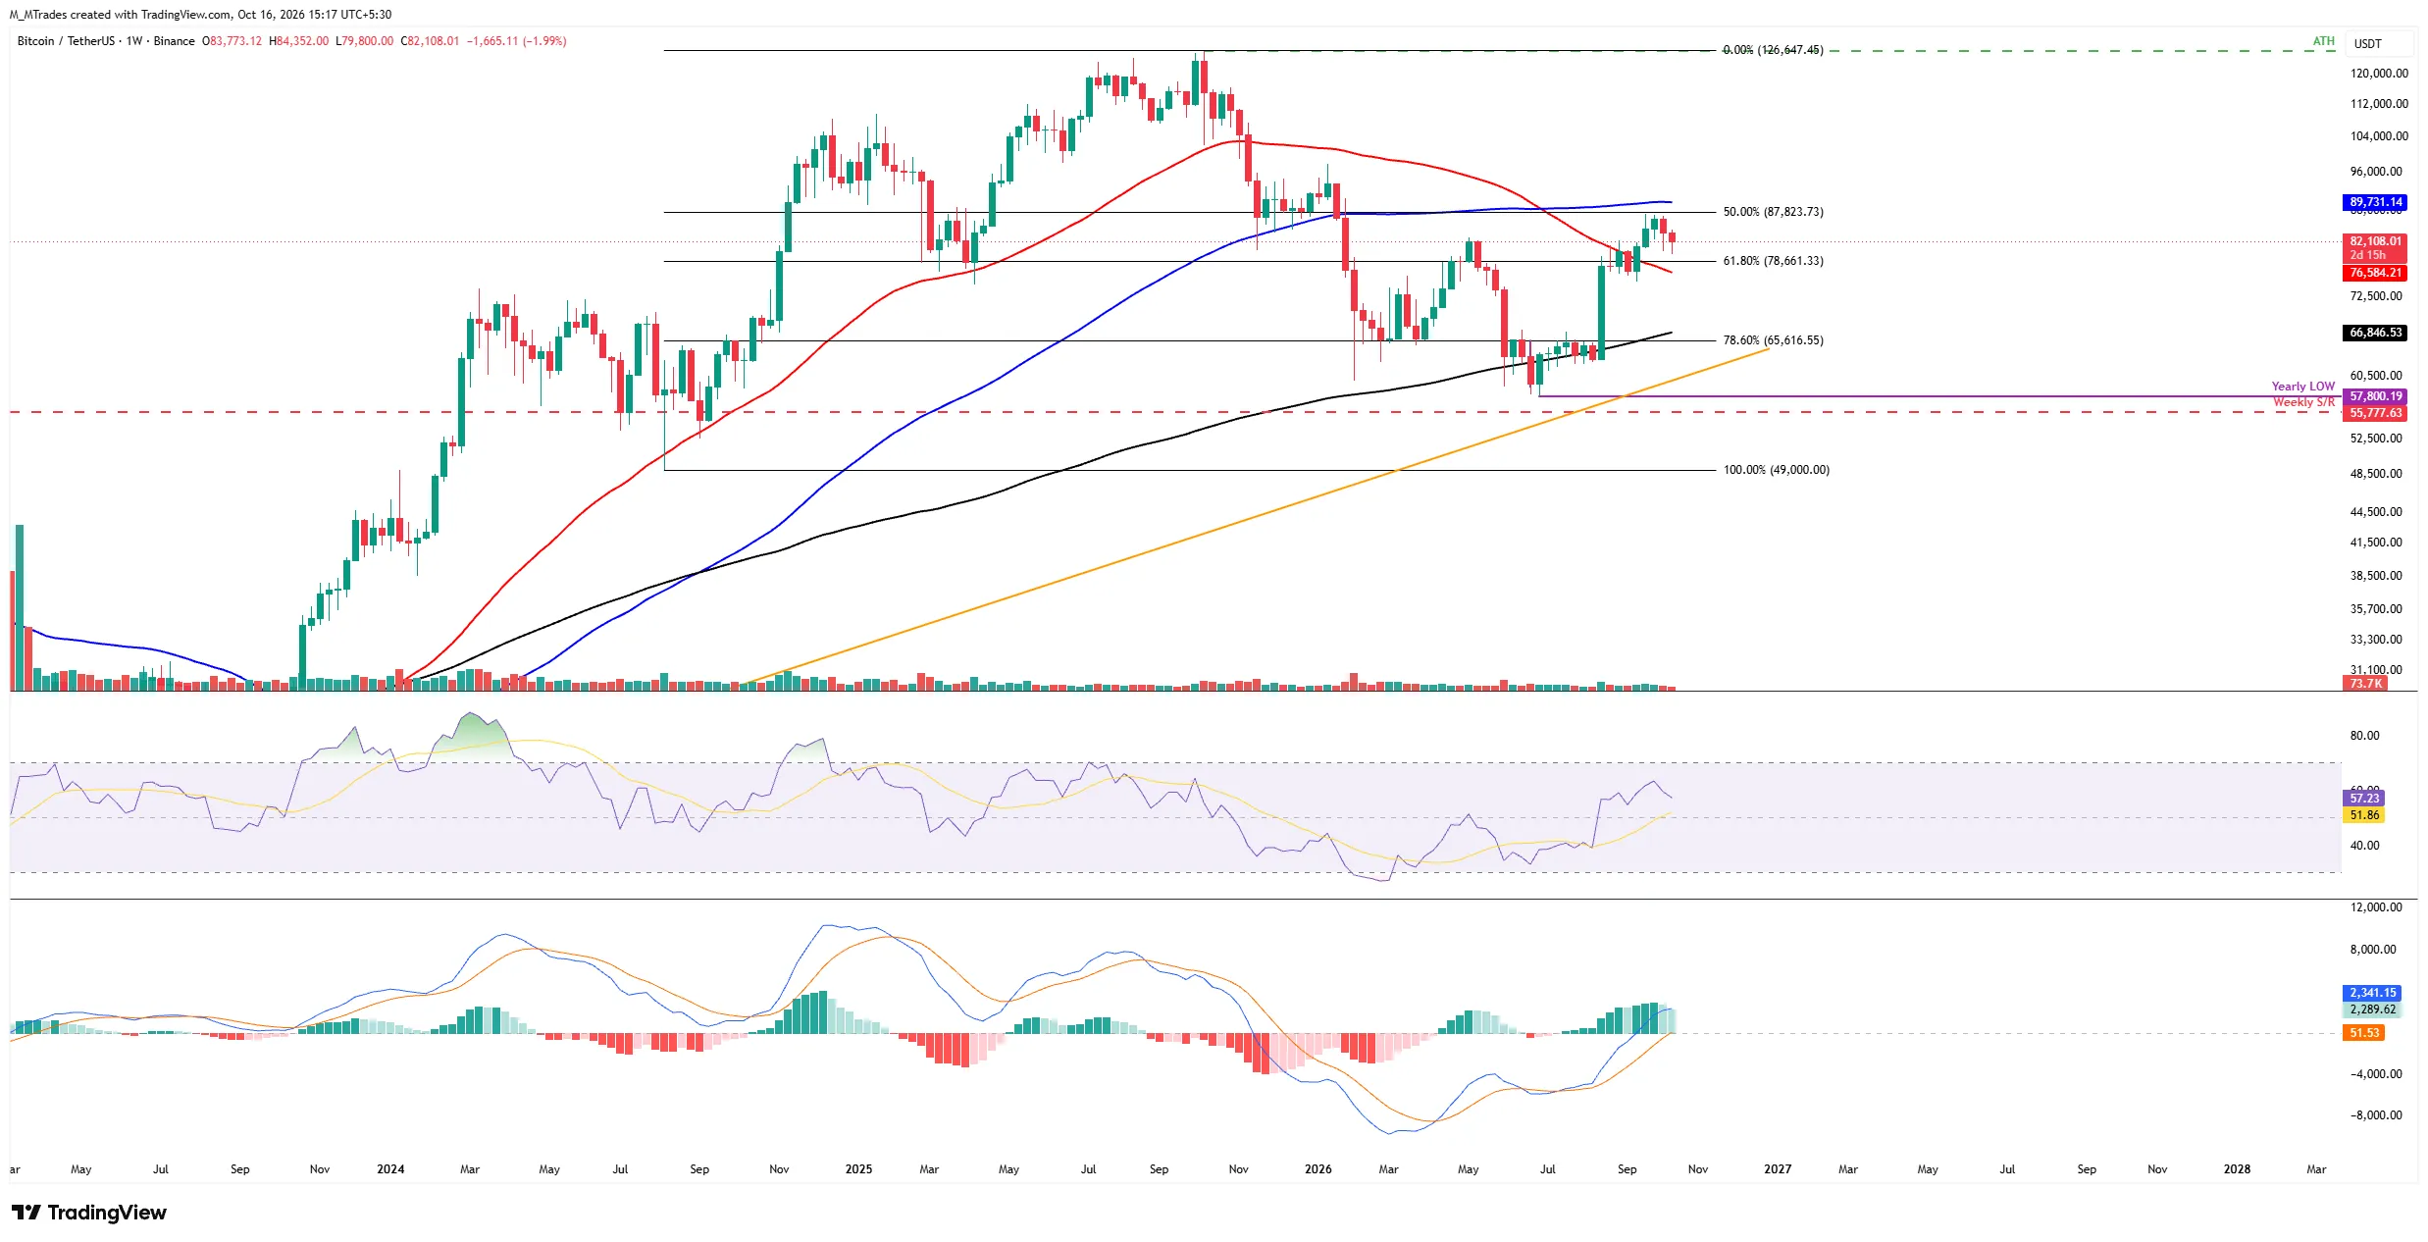Screen dimensions: 2428x1242
Task: Select the red 76,584.21 moving average tag
Action: [2375, 273]
